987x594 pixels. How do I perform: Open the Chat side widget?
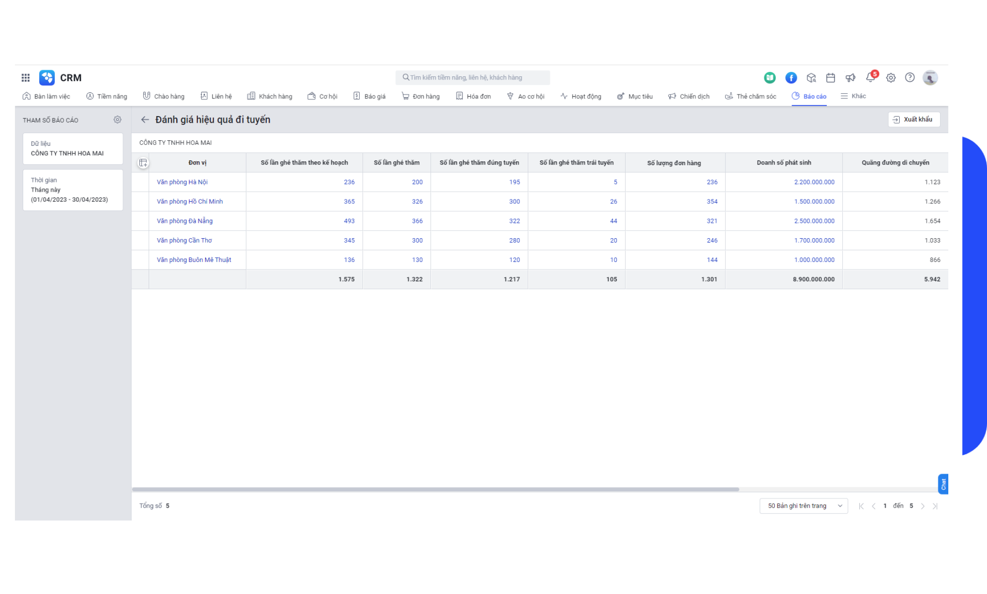tap(943, 484)
